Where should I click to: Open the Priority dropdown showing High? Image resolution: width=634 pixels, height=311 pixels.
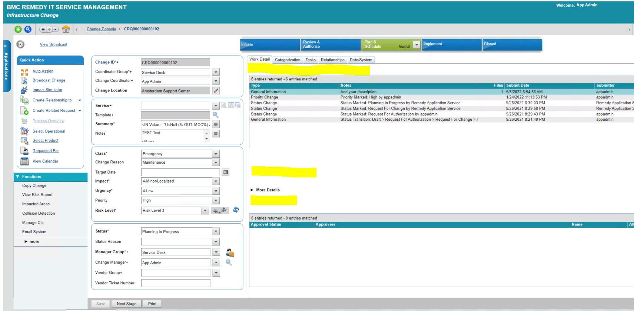pos(216,200)
